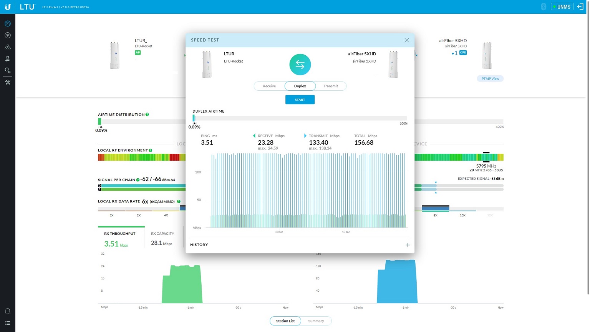This screenshot has height=332, width=590.
Task: Click the total value 156.68
Action: coord(364,143)
